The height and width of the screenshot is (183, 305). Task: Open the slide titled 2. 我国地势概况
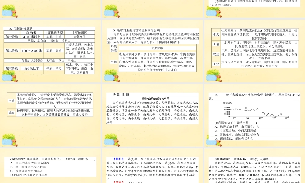pyautogui.click(x=50, y=51)
